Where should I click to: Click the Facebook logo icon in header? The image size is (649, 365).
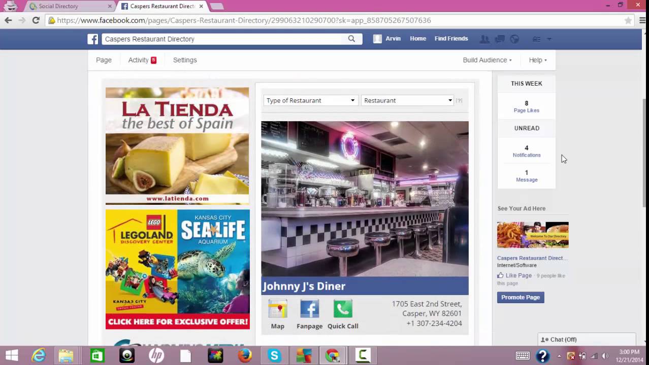[x=92, y=39]
